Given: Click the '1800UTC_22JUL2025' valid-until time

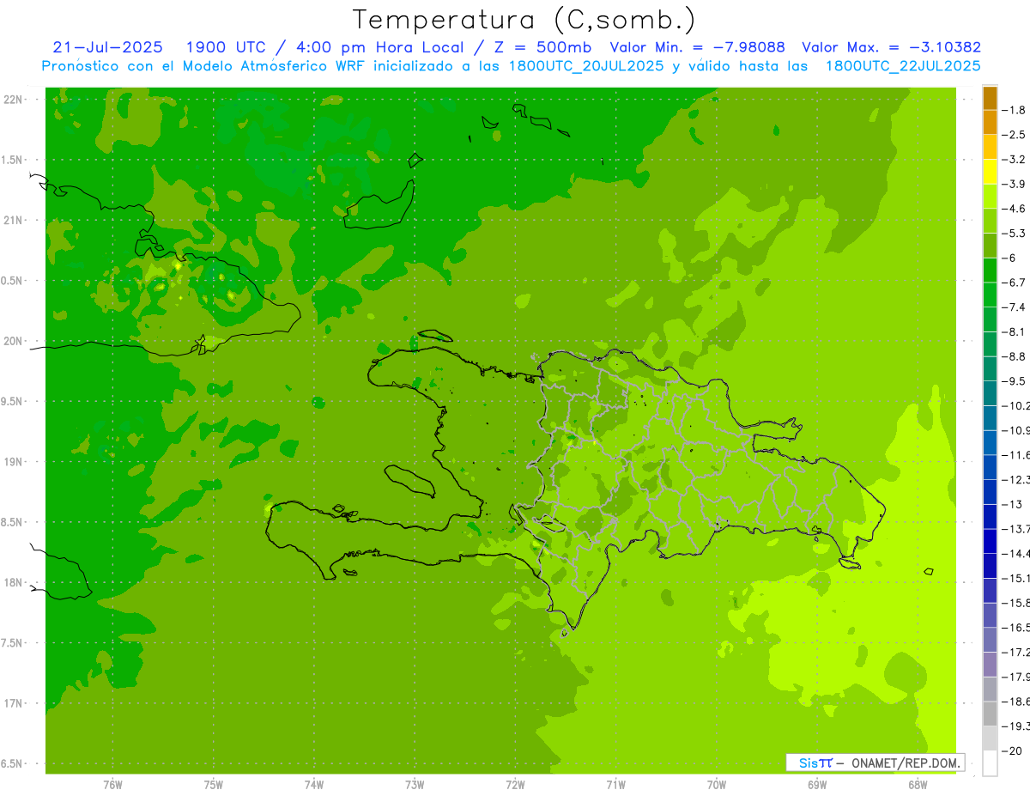Looking at the screenshot, I should tap(903, 66).
